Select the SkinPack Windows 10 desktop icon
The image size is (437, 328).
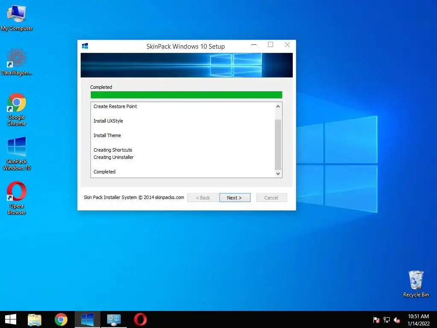pos(17,154)
